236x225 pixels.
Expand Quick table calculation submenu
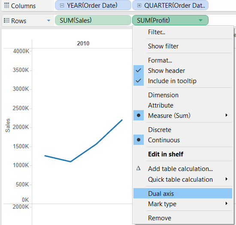click(x=183, y=179)
